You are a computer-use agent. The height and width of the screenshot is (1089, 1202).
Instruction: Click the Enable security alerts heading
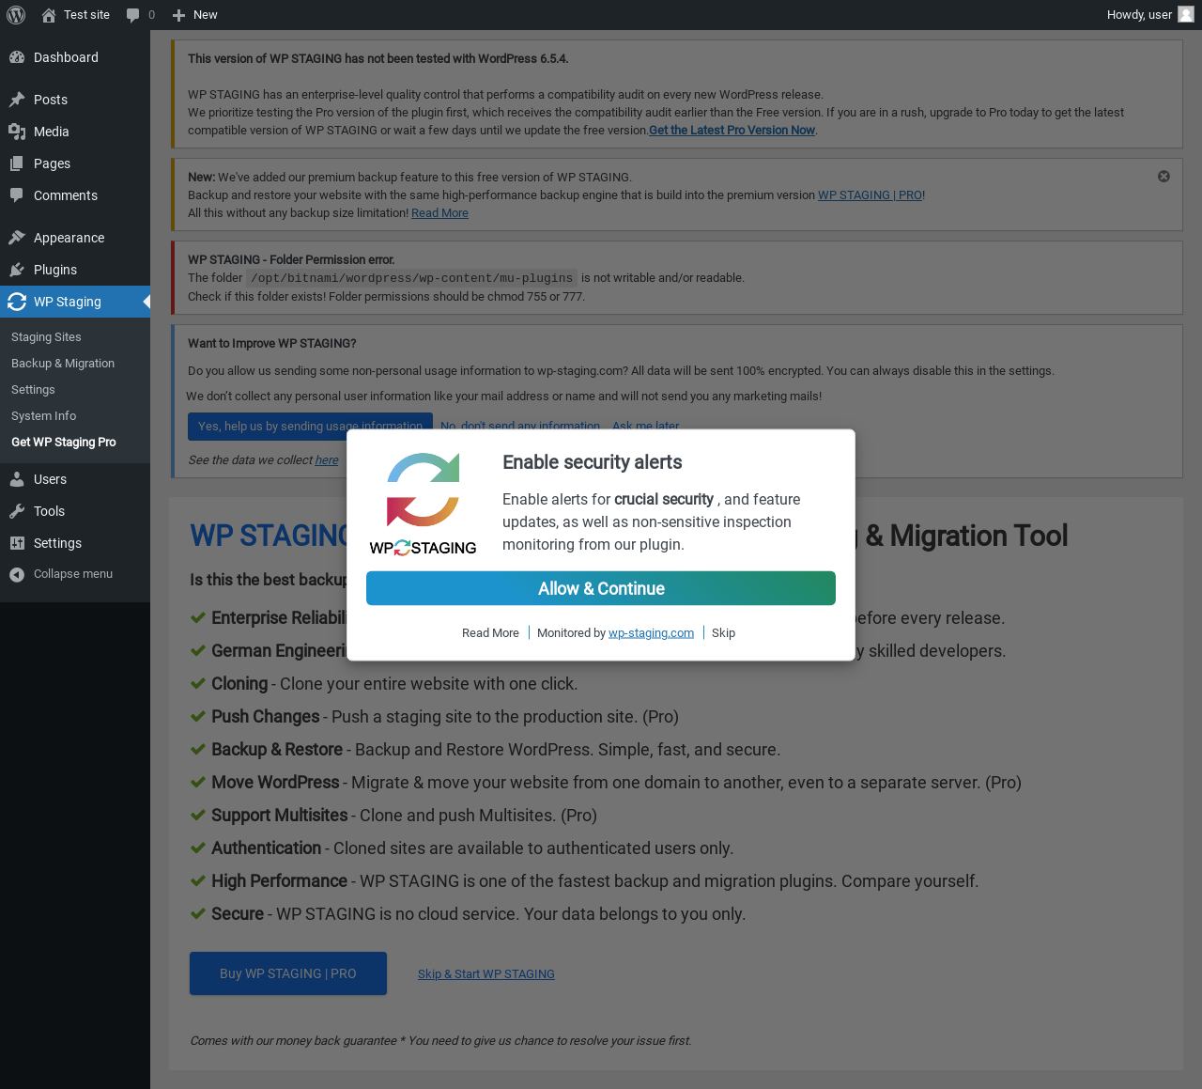[593, 462]
